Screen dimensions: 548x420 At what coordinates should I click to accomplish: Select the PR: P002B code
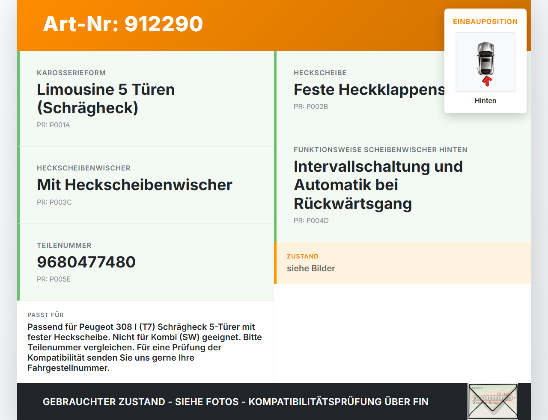coord(311,106)
